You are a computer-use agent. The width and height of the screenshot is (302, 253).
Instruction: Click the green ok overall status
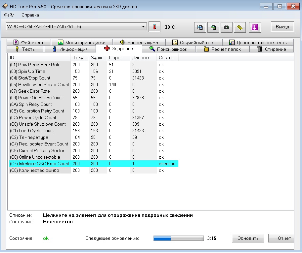[46, 238]
